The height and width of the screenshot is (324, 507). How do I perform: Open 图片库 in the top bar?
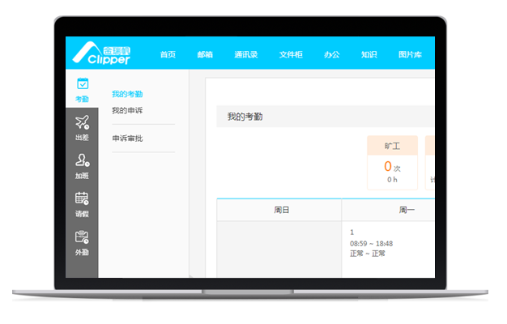(x=410, y=54)
